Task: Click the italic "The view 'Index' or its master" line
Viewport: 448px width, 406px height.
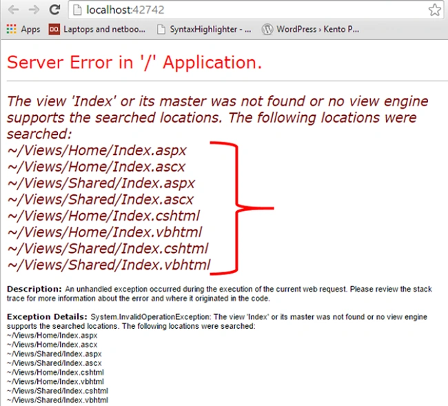Action: pyautogui.click(x=217, y=101)
